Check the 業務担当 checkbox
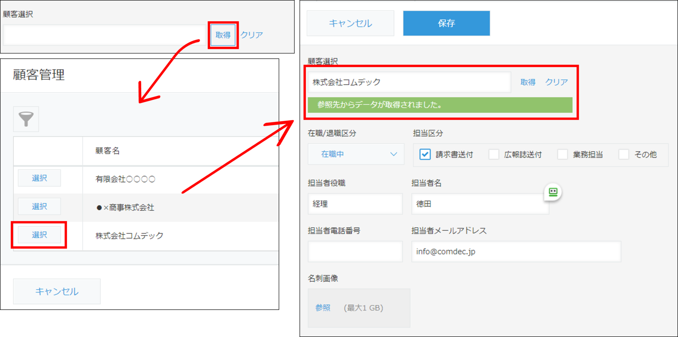 click(x=562, y=154)
